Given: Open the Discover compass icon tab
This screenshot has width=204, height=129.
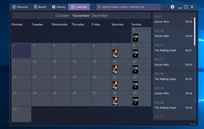Looking at the screenshot, I should pos(20,7).
